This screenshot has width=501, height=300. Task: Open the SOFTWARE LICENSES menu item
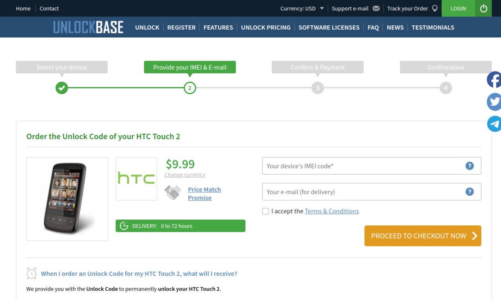[329, 27]
